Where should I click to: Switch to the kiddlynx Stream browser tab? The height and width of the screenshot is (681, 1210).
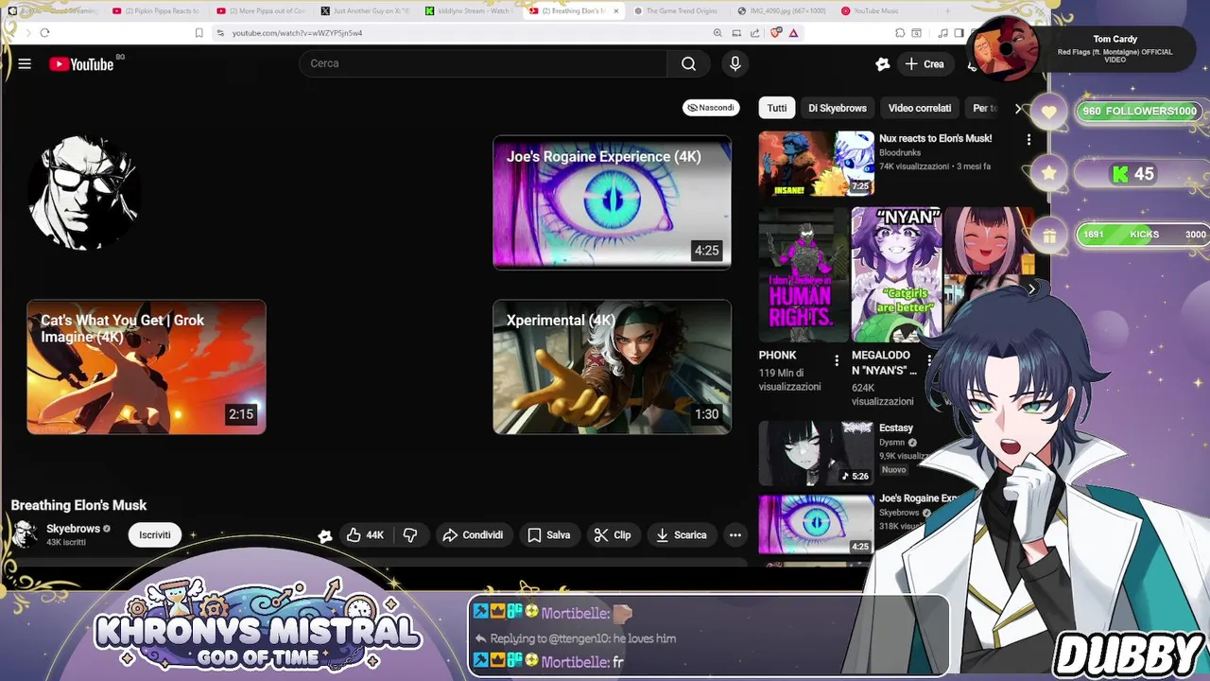pyautogui.click(x=469, y=10)
